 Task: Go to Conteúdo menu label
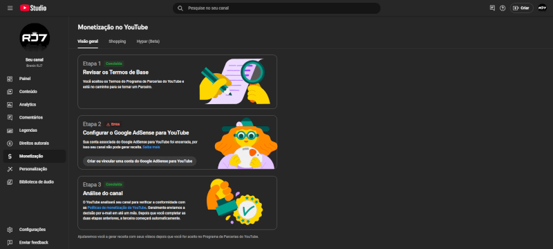(28, 92)
